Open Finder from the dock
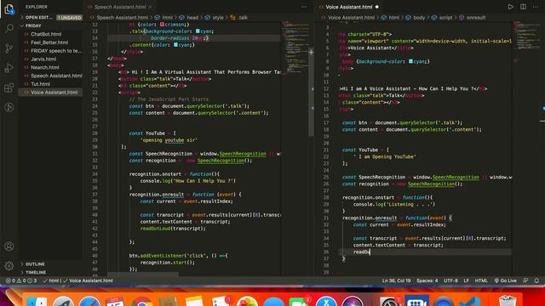The height and width of the screenshot is (306, 545). pyautogui.click(x=37, y=301)
